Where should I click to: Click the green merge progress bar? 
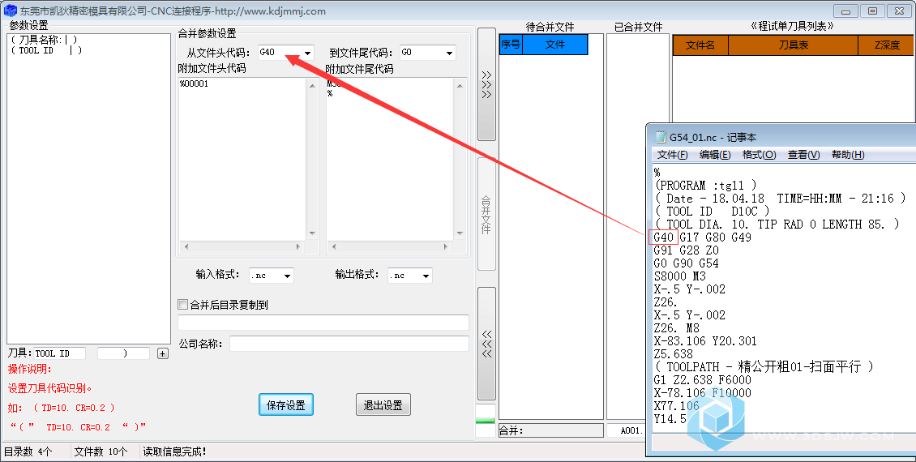(x=486, y=421)
